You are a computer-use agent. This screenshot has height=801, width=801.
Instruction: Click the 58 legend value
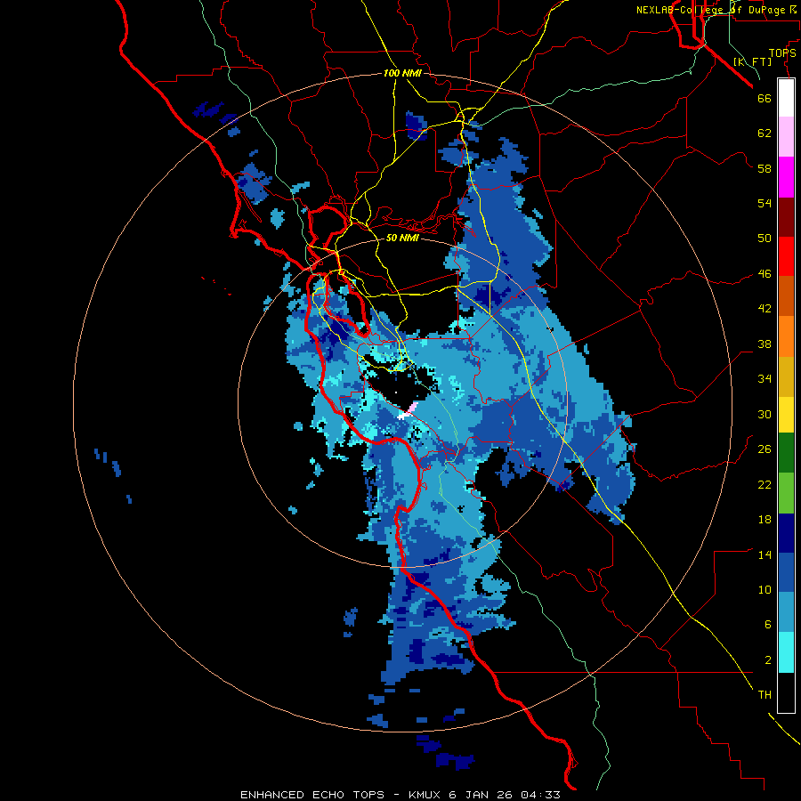[765, 168]
